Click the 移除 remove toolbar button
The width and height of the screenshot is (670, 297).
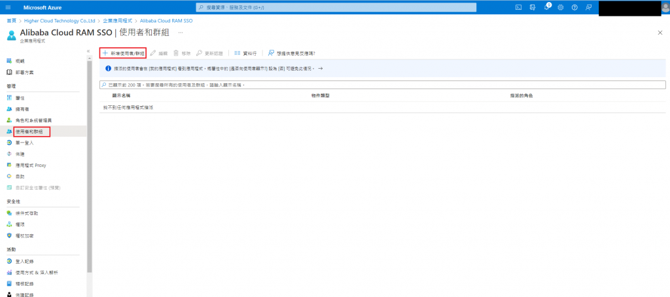tap(182, 54)
